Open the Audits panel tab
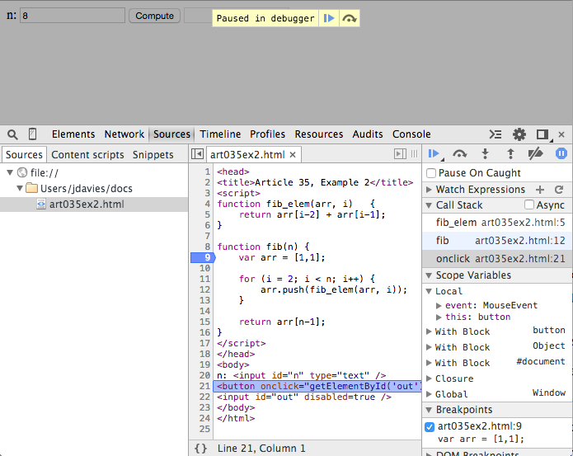This screenshot has width=573, height=456. (368, 134)
